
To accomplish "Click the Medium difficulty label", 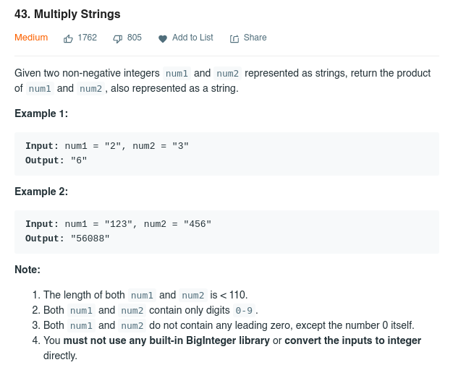I will click(x=31, y=38).
